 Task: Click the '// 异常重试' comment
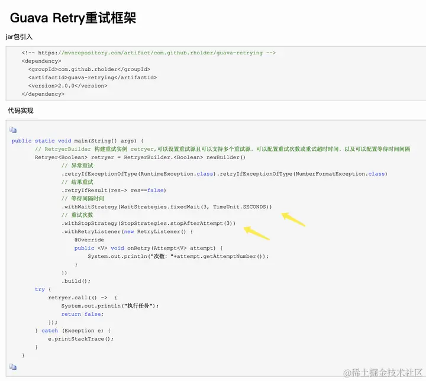point(77,166)
